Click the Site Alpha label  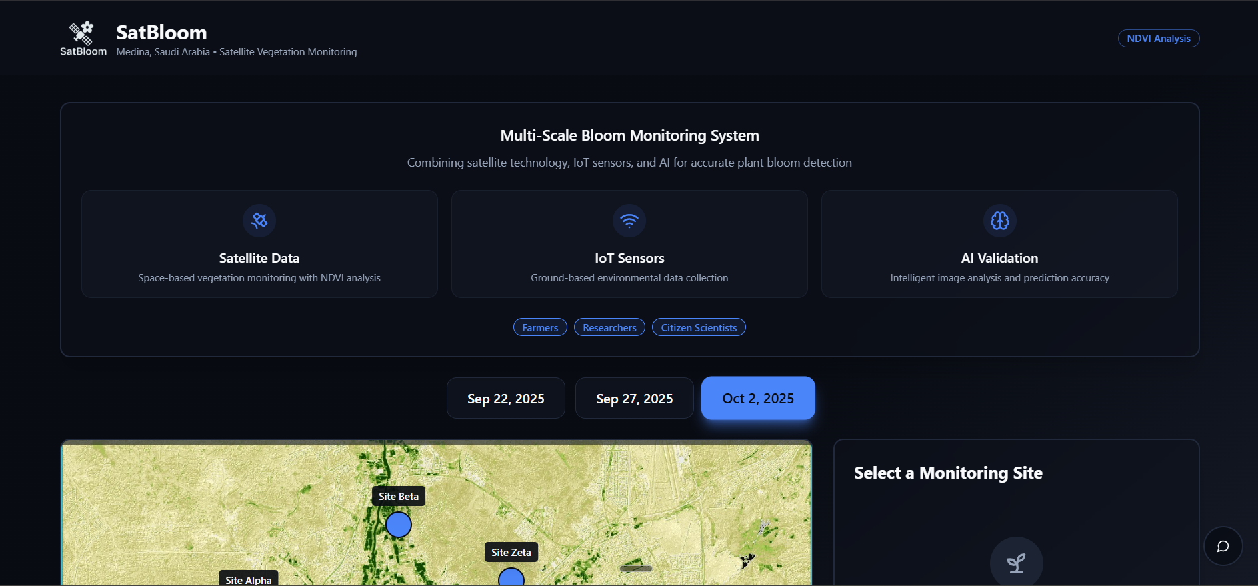click(249, 579)
